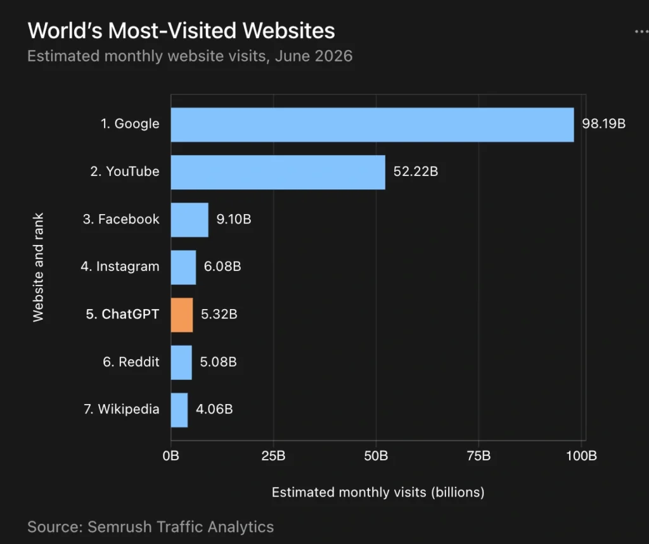Click the 6.08B value label
The height and width of the screenshot is (544, 649).
tap(222, 267)
